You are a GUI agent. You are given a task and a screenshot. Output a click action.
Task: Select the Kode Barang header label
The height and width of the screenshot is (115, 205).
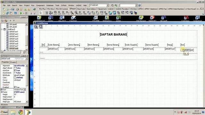53,45
